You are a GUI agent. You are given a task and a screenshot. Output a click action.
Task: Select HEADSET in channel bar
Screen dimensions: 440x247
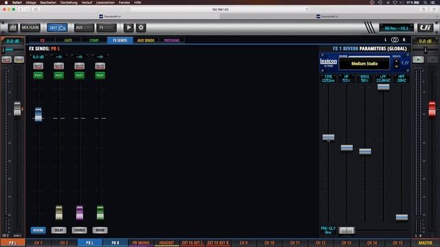[166, 243]
